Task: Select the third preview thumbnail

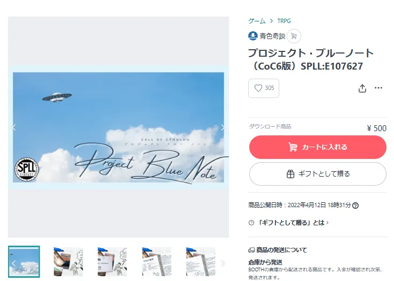Action: tap(113, 262)
